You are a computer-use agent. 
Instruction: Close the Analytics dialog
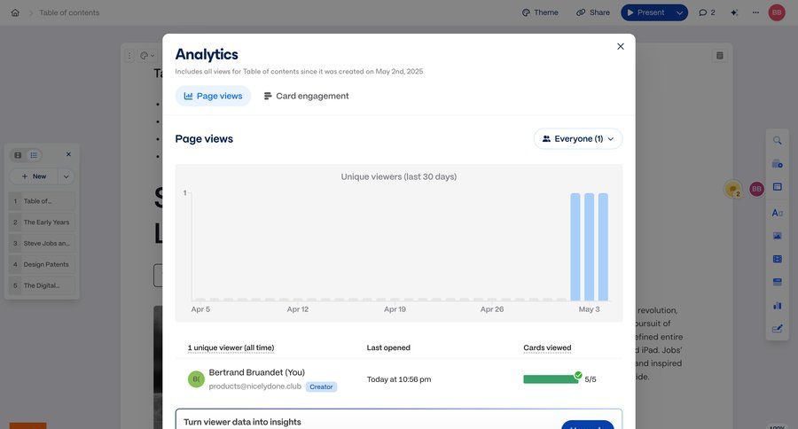point(621,46)
